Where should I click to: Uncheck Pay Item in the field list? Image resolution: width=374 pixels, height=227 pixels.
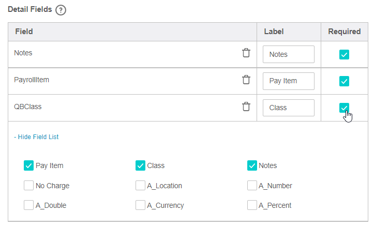pos(28,165)
